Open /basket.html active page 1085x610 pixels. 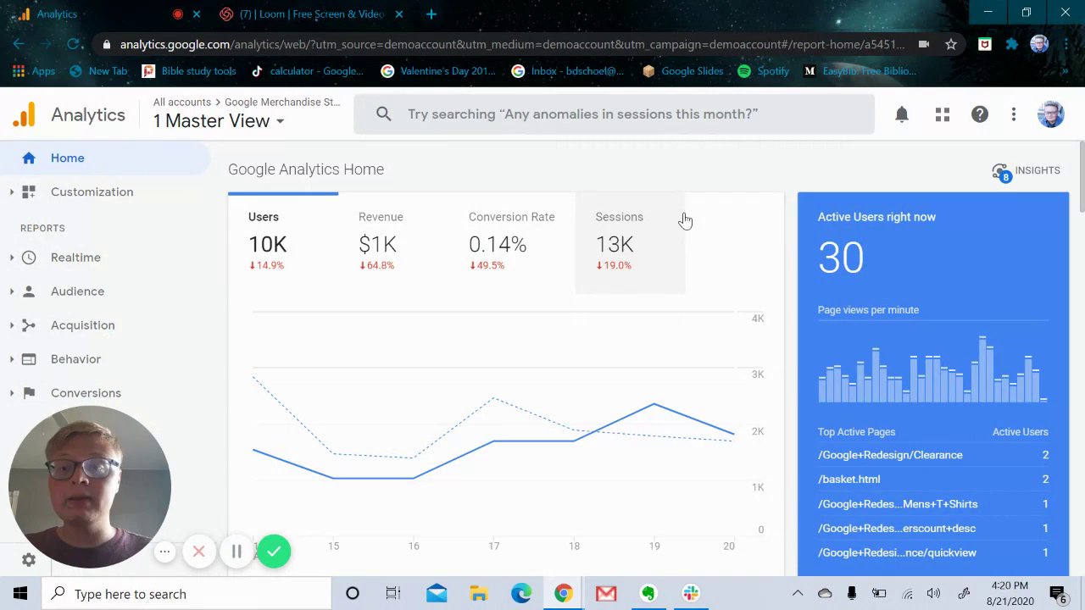coord(849,480)
